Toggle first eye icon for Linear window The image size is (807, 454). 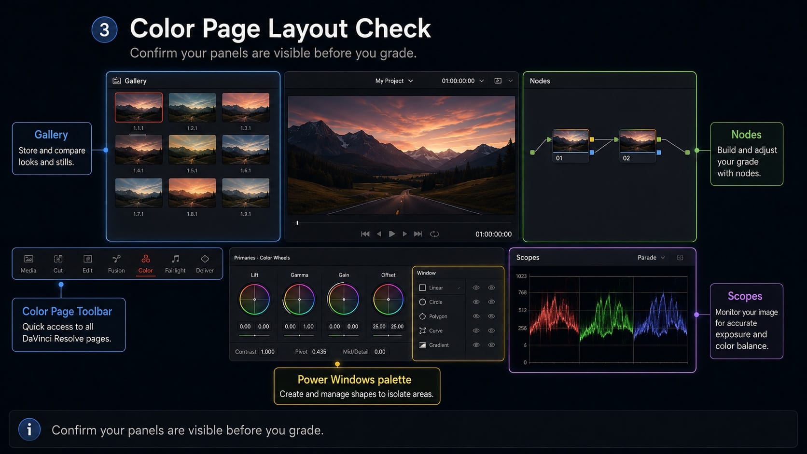click(x=476, y=288)
